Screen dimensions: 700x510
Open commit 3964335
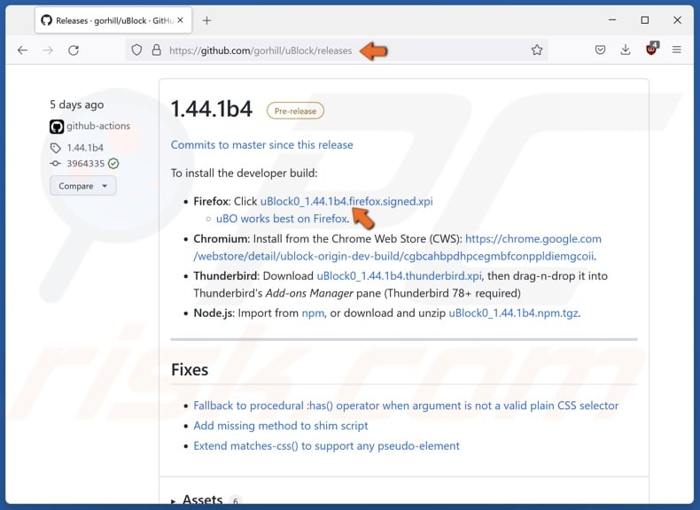pyautogui.click(x=86, y=164)
